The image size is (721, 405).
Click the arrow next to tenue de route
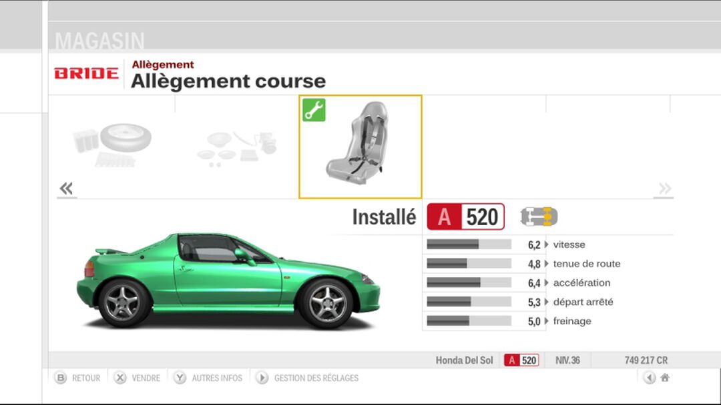click(x=546, y=264)
